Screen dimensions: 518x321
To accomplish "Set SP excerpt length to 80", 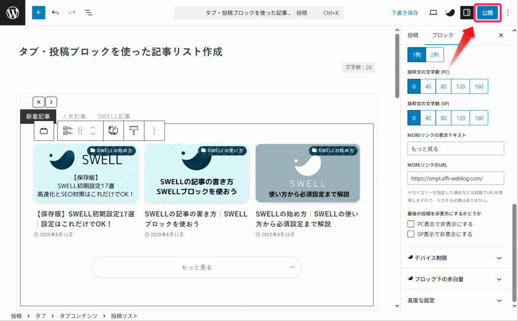I will click(x=443, y=118).
